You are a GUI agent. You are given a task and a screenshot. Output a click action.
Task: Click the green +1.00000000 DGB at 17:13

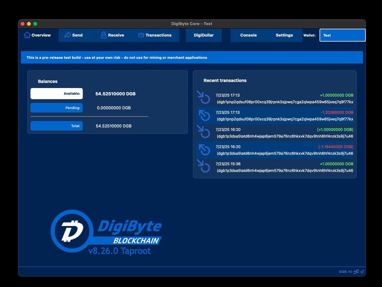click(336, 95)
